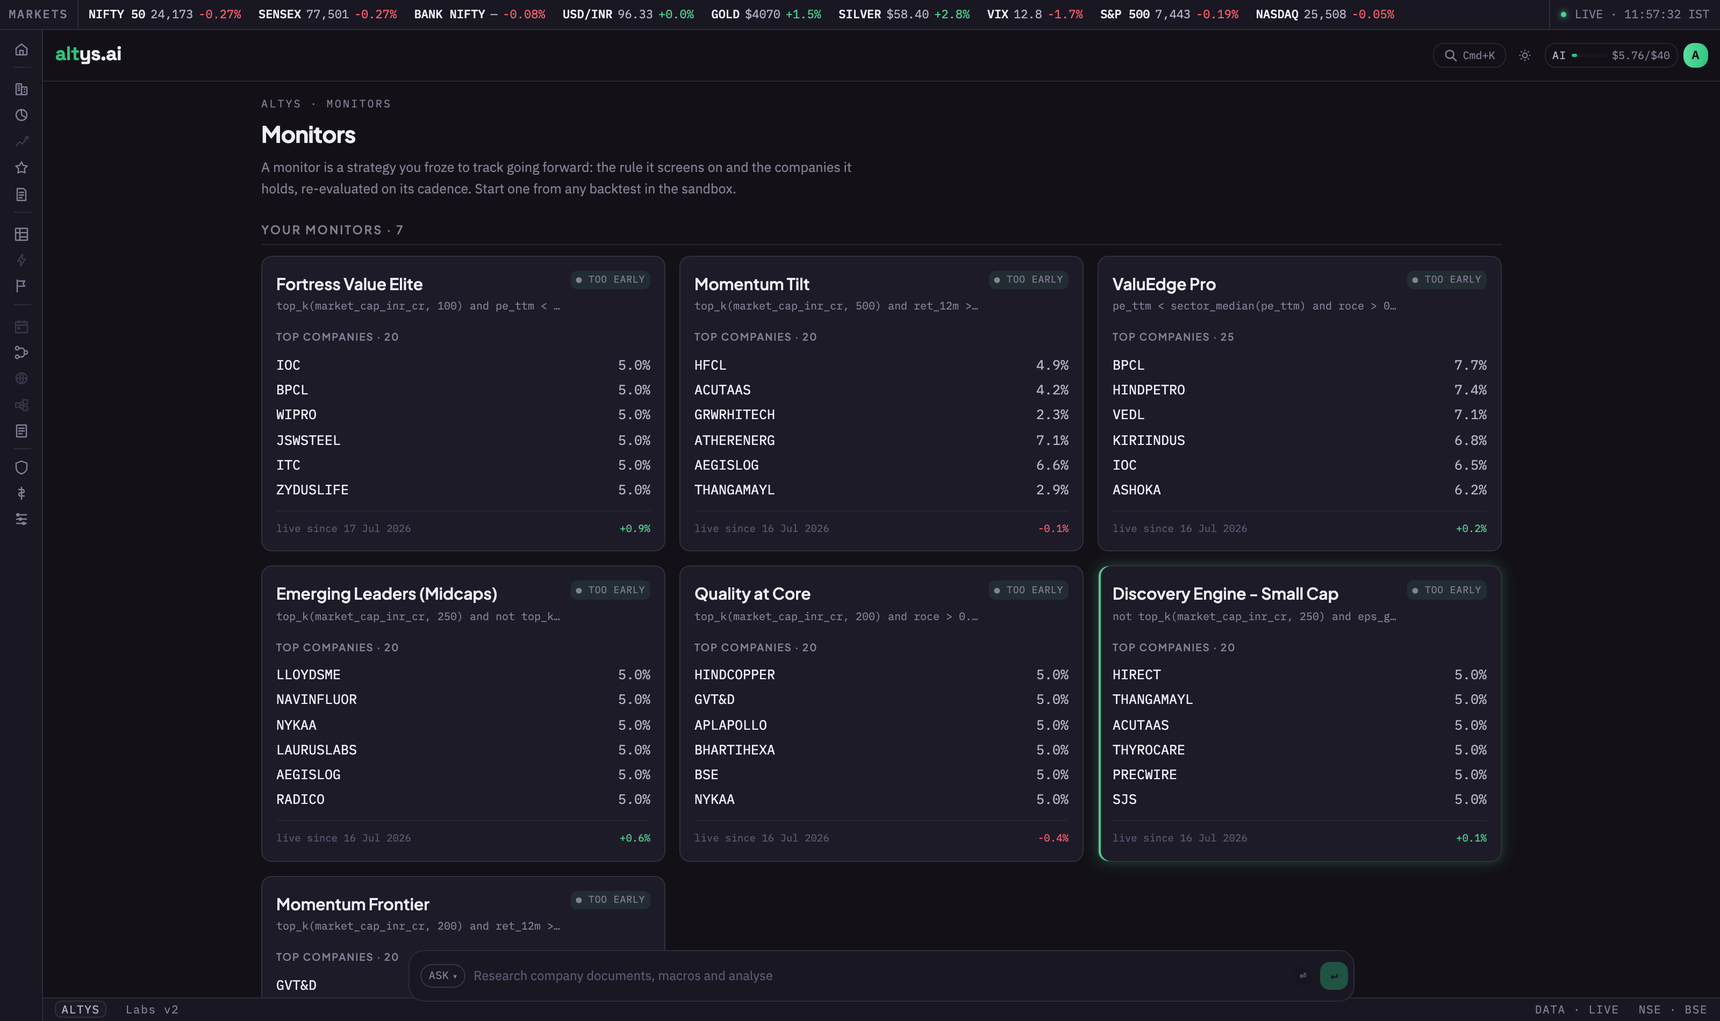This screenshot has width=1720, height=1021.
Task: Open the ASK mode dropdown
Action: pyautogui.click(x=442, y=975)
